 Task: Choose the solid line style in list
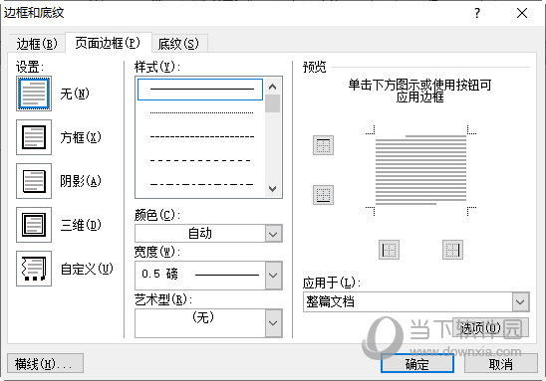click(200, 90)
